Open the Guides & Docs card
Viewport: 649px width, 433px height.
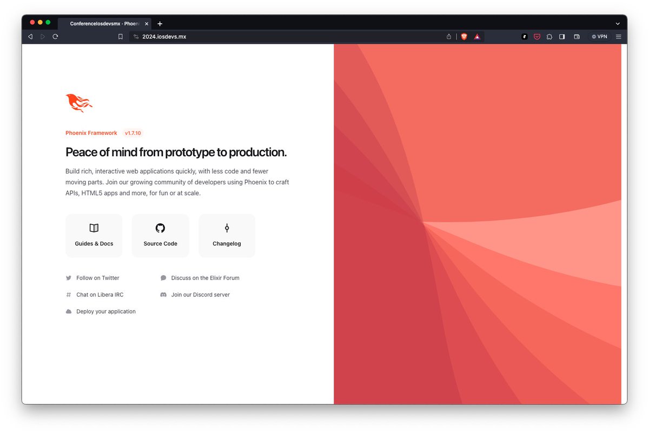click(94, 236)
